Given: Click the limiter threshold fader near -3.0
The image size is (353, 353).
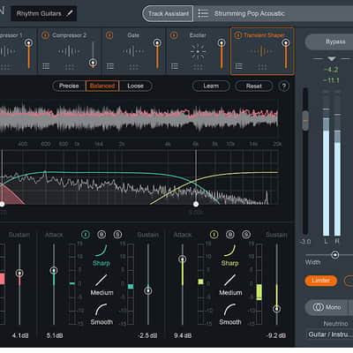Looking at the screenshot, I should (305, 120).
